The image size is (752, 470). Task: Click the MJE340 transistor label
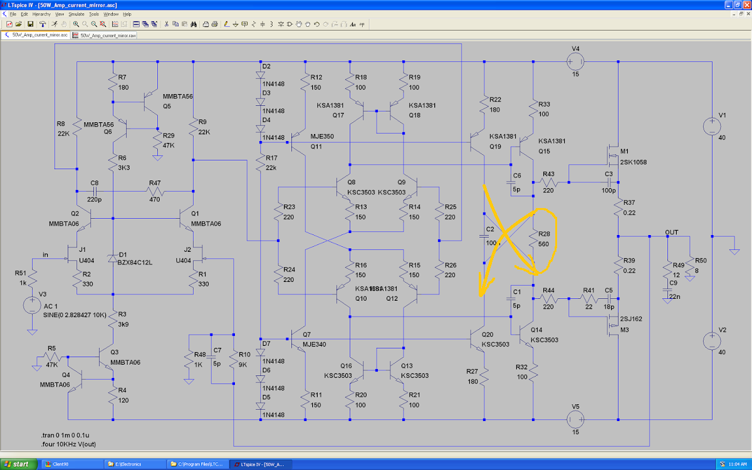click(x=315, y=344)
